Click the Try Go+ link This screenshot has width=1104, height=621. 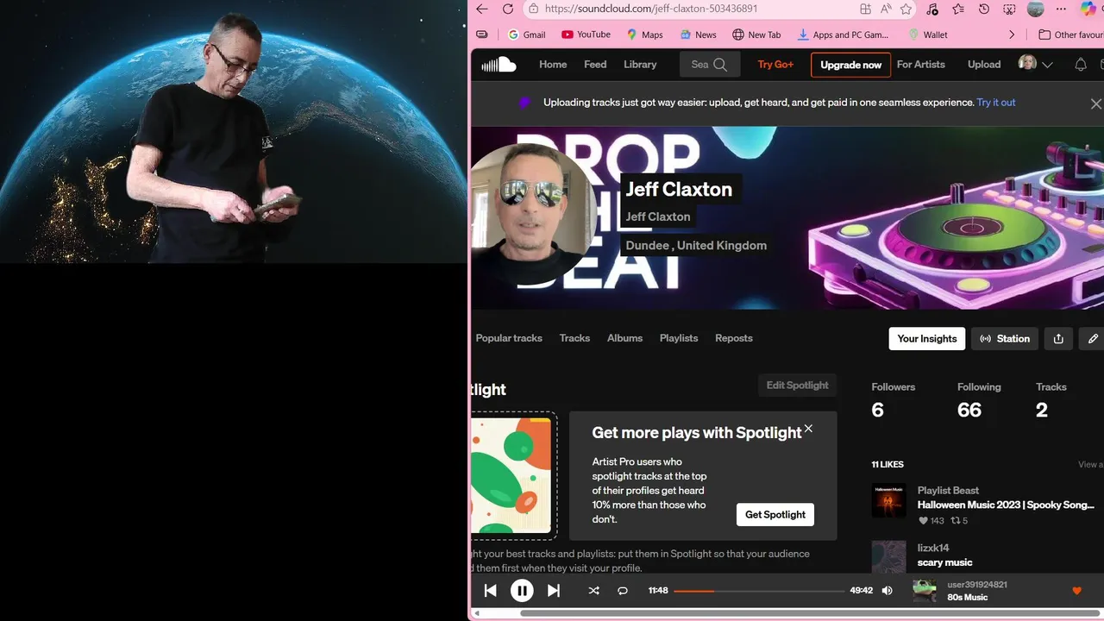pyautogui.click(x=775, y=65)
